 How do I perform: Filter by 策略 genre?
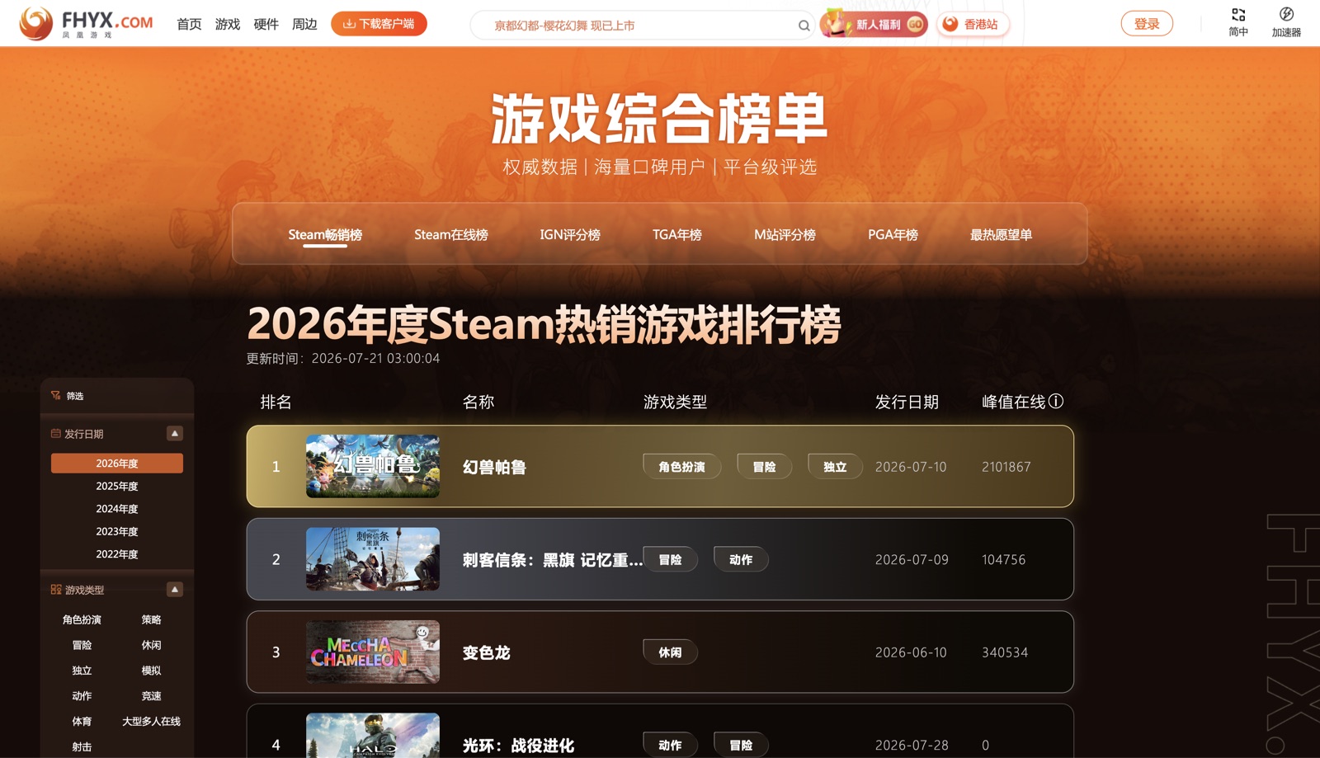[x=151, y=619]
